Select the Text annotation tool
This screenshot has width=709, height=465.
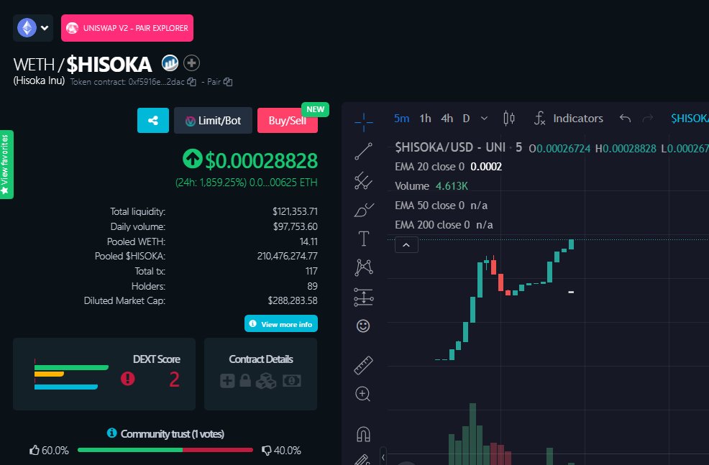point(364,239)
